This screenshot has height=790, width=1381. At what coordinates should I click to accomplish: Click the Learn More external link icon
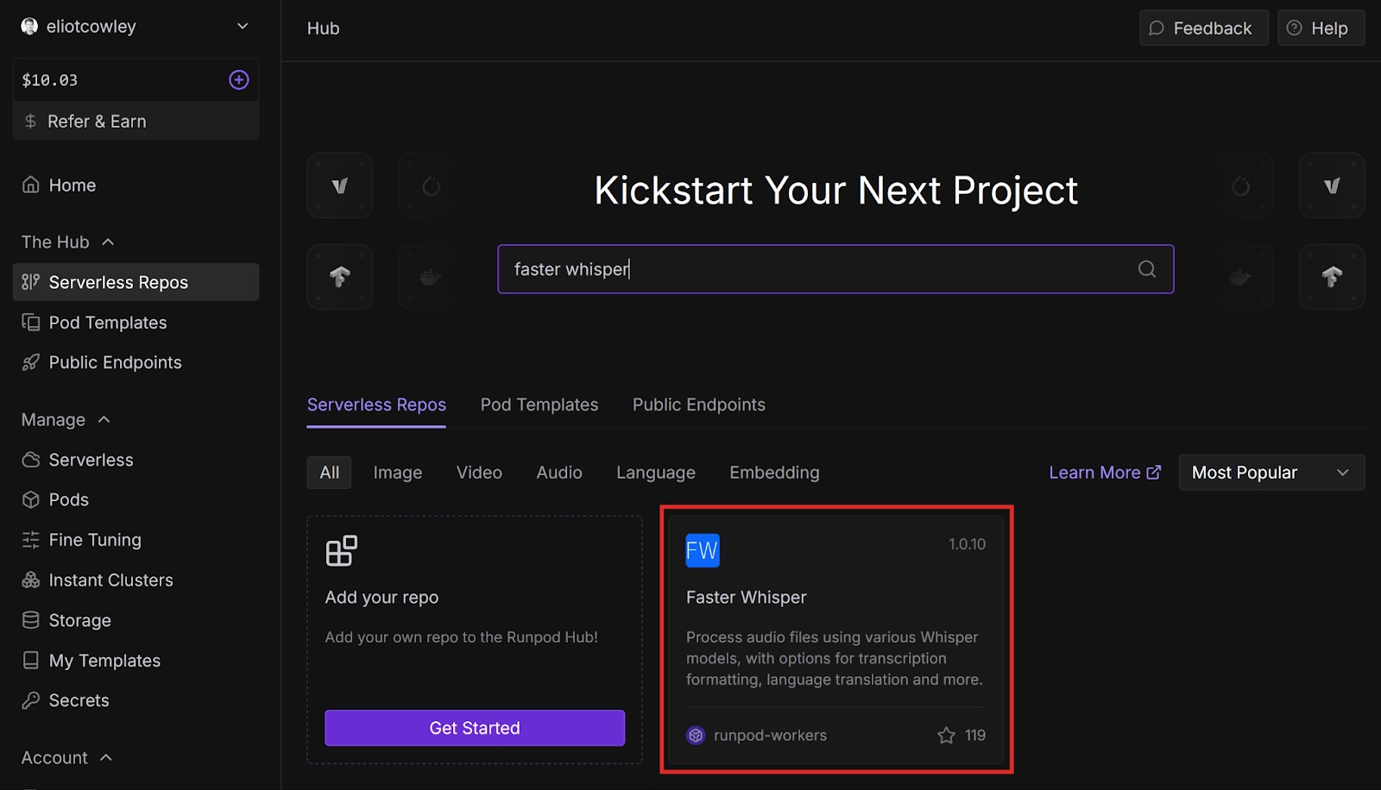(1154, 472)
